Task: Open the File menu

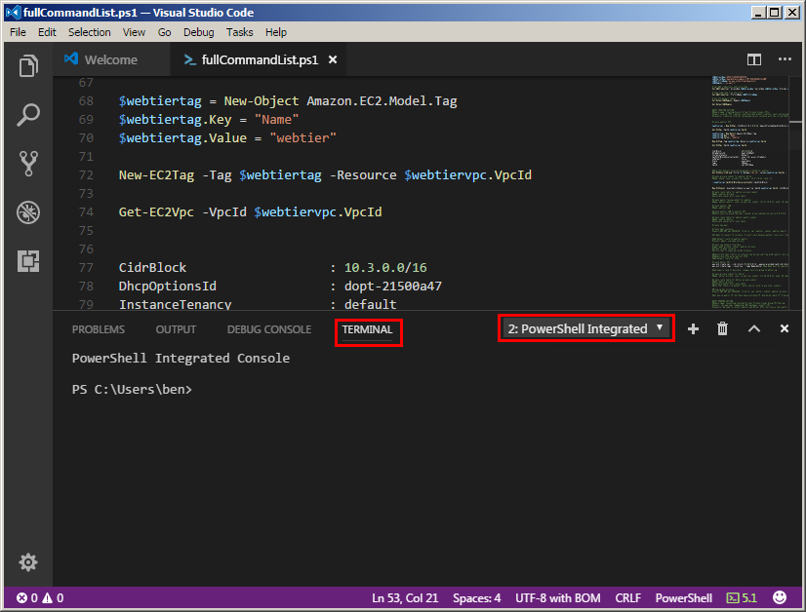Action: [x=18, y=32]
